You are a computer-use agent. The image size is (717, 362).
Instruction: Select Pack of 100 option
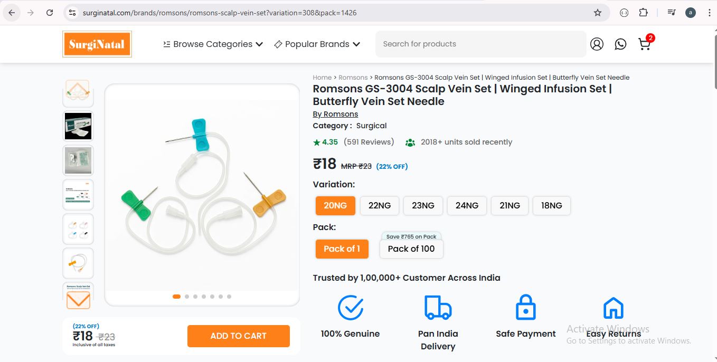(x=411, y=249)
